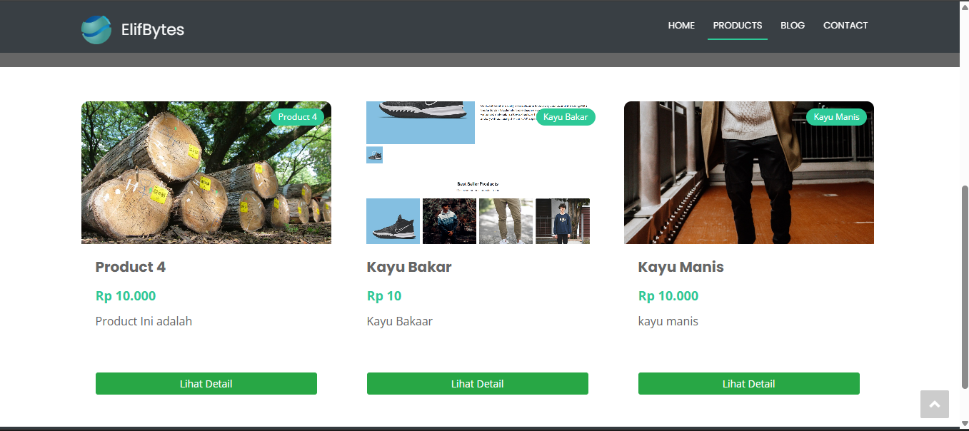
Task: Click Lihat Detail for Product 4
Action: [x=206, y=384]
